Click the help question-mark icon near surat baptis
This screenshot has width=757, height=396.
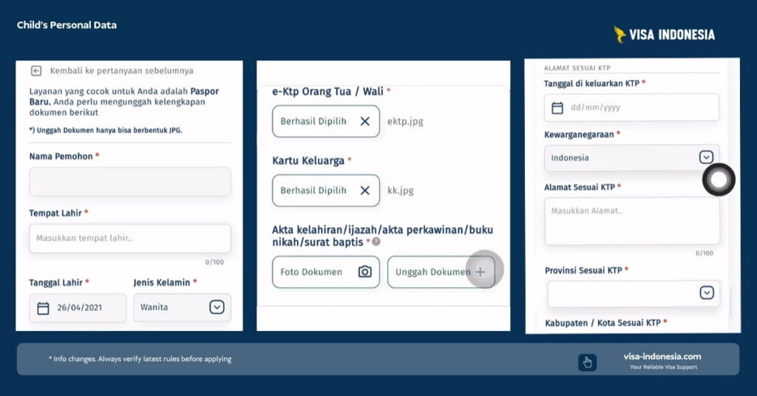376,242
